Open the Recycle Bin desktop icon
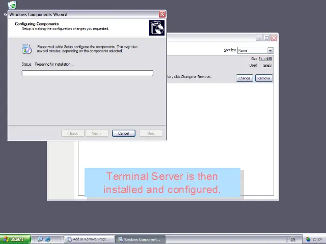The image size is (326, 244). (x=12, y=5)
